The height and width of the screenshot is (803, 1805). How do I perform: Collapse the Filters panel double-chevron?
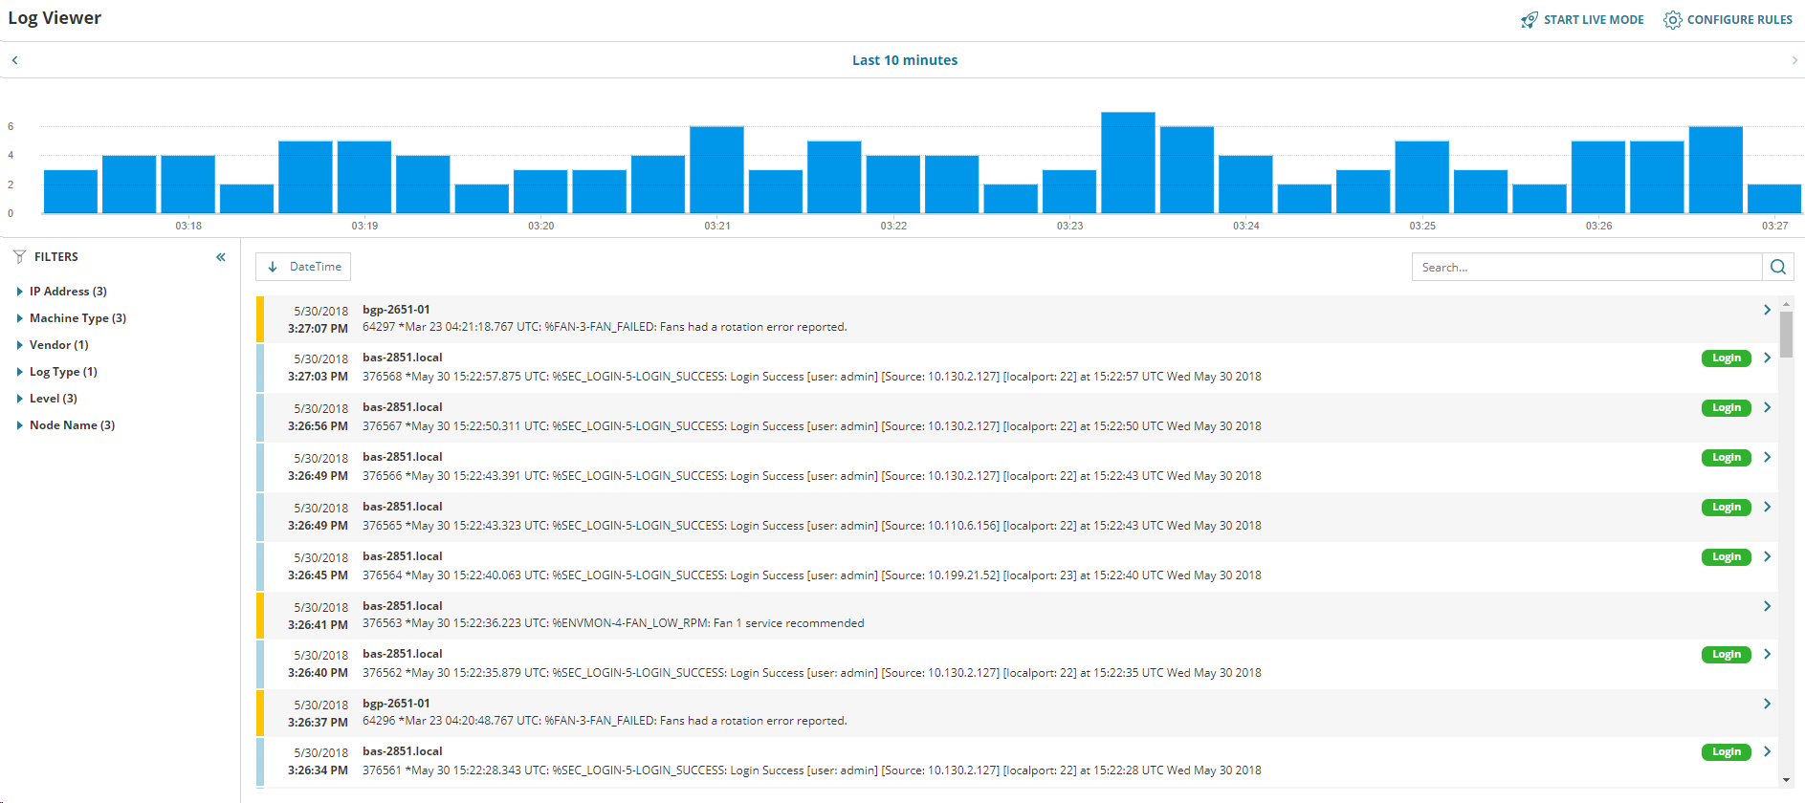(x=221, y=257)
